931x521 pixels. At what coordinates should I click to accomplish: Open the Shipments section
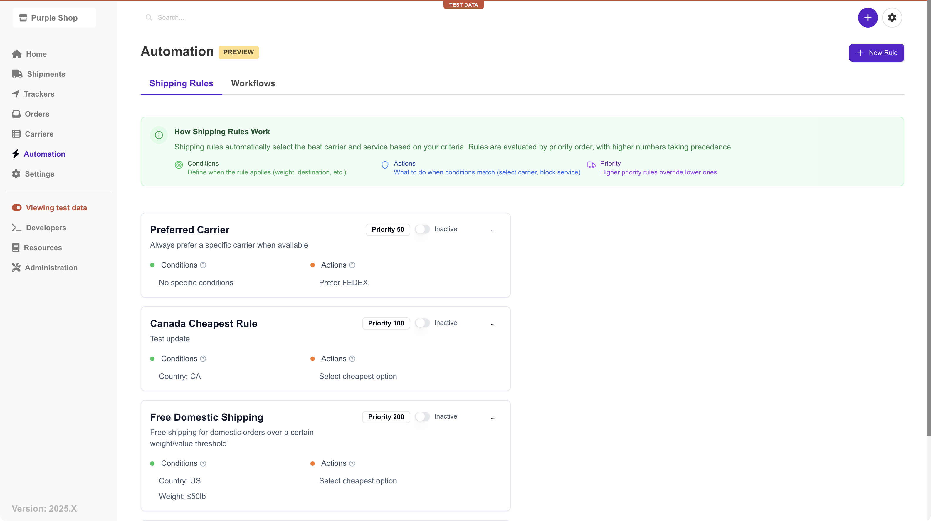[46, 74]
